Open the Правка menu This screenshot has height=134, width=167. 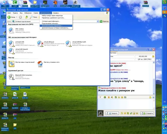tap(15, 13)
